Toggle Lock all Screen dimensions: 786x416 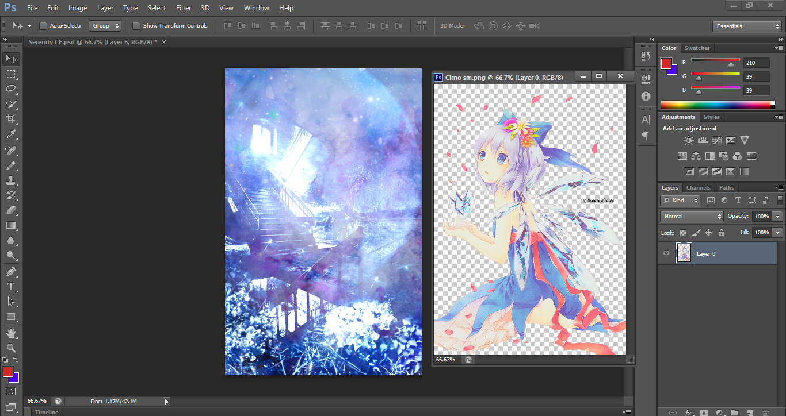[x=721, y=233]
